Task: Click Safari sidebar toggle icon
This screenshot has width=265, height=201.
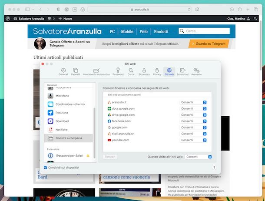Action: [x=27, y=9]
